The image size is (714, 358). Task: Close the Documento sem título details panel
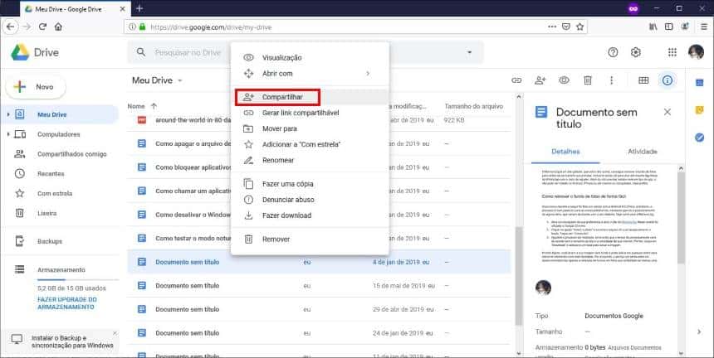[x=668, y=112]
